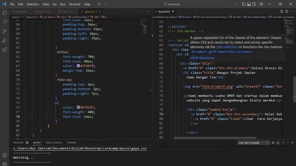Clear the output panel

tap(273, 143)
